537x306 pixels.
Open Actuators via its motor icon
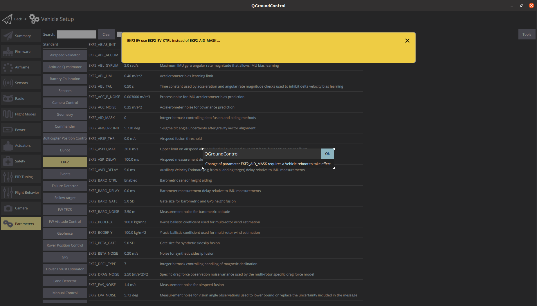pyautogui.click(x=8, y=145)
